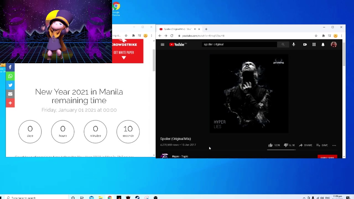The image size is (354, 199).
Task: Open Steam from the Windows taskbar
Action: (137, 198)
